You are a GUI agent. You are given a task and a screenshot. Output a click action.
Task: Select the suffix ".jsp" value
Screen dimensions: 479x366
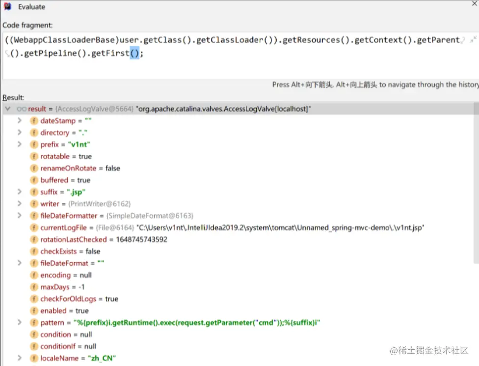tap(76, 192)
